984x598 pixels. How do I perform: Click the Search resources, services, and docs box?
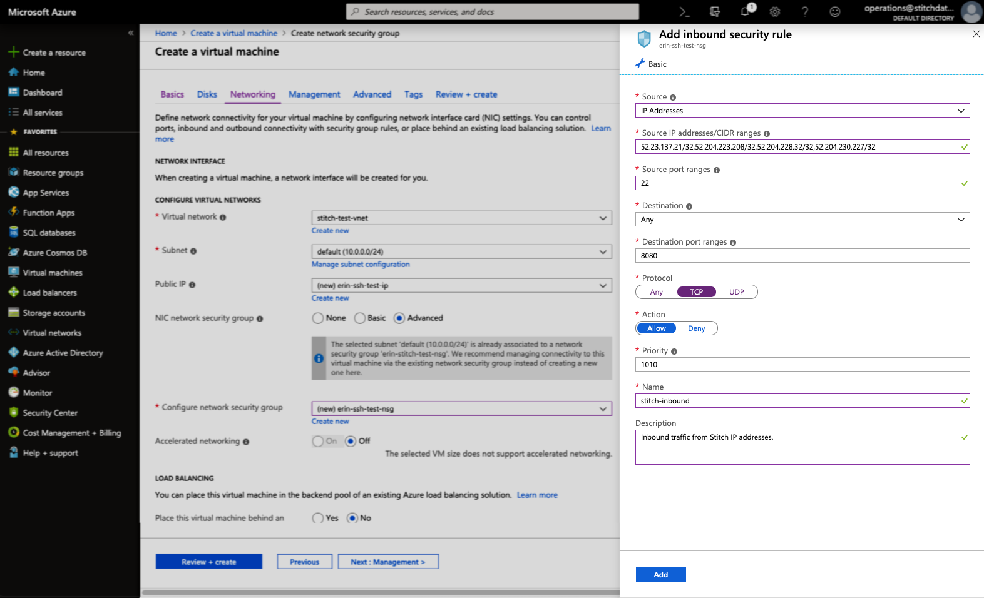tap(493, 12)
